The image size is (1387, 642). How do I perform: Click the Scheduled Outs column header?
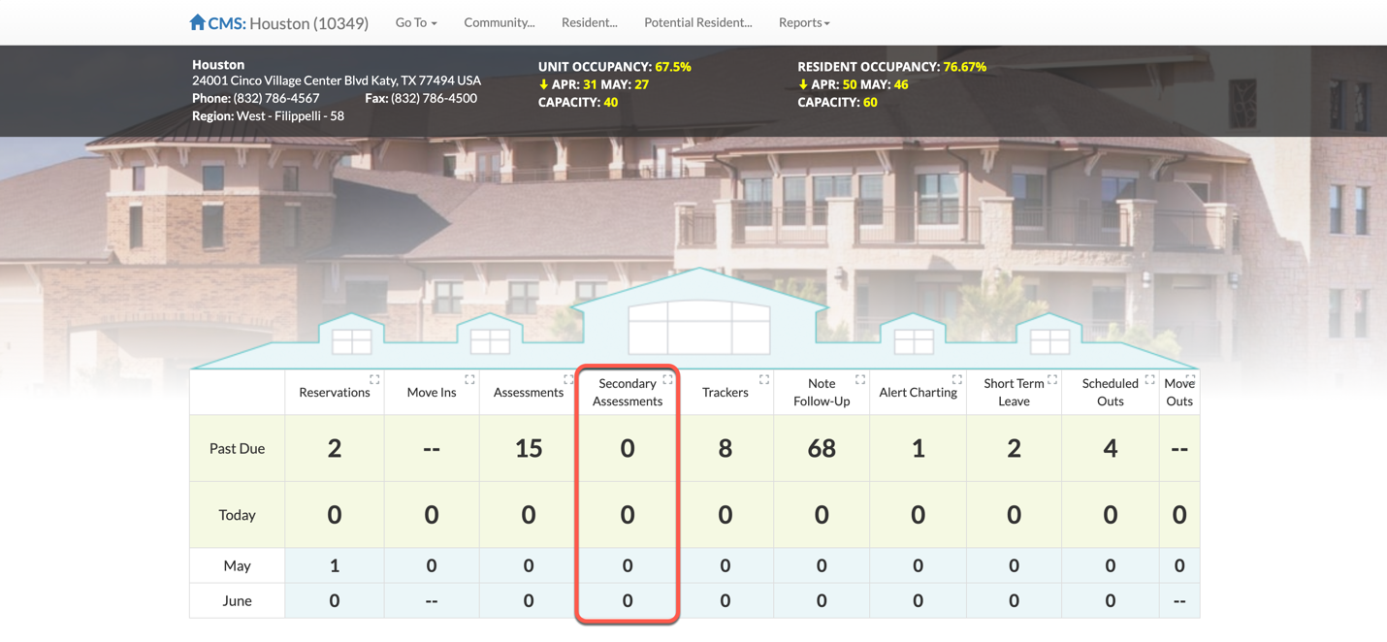[x=1111, y=392]
